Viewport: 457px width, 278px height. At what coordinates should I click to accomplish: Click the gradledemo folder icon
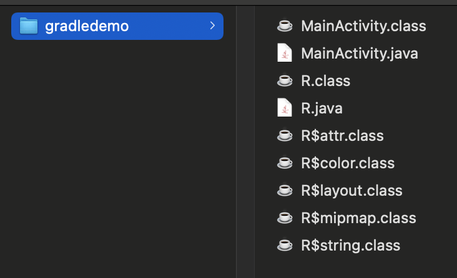pyautogui.click(x=29, y=26)
